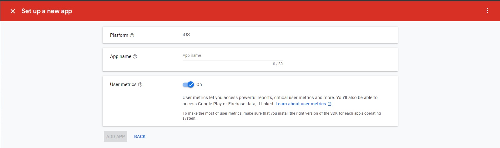Open Learn about user metrics link
This screenshot has height=148, width=500.
pos(301,104)
